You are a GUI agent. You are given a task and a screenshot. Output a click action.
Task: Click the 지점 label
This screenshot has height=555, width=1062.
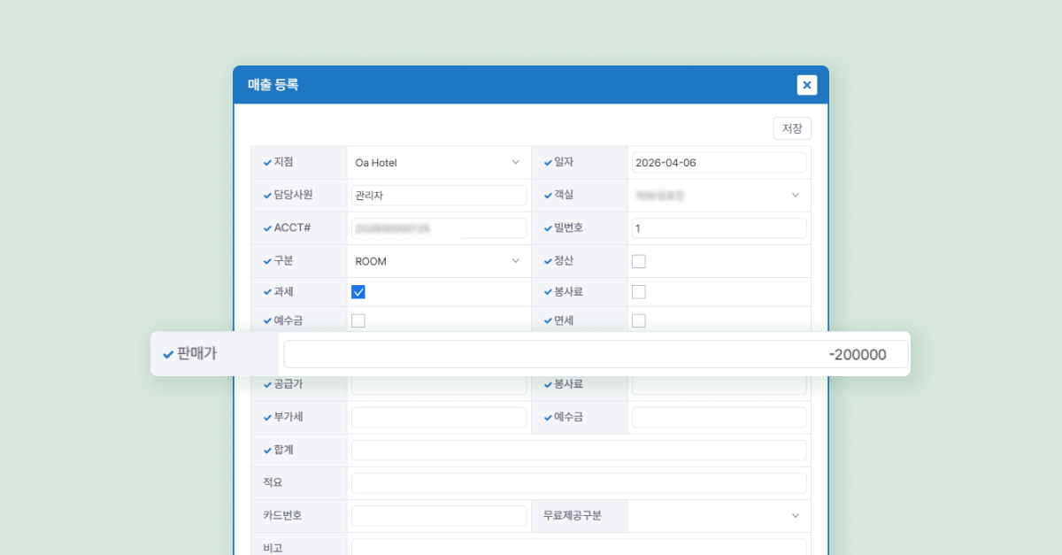(x=283, y=163)
